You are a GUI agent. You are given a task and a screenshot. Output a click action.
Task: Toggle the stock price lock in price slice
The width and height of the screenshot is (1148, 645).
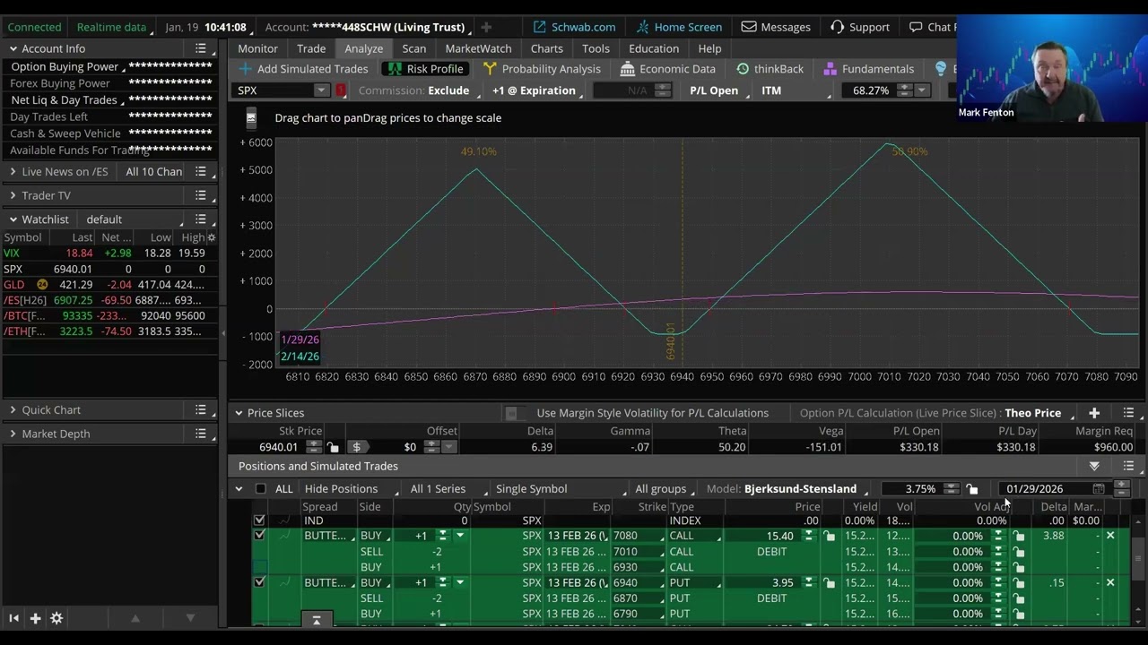[x=333, y=447]
